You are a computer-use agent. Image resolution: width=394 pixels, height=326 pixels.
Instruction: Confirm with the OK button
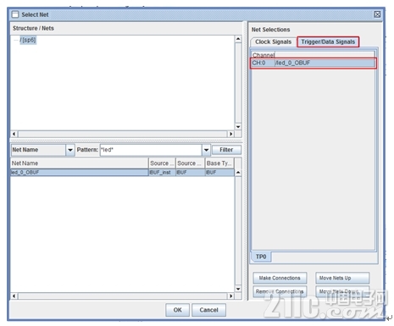coord(177,310)
